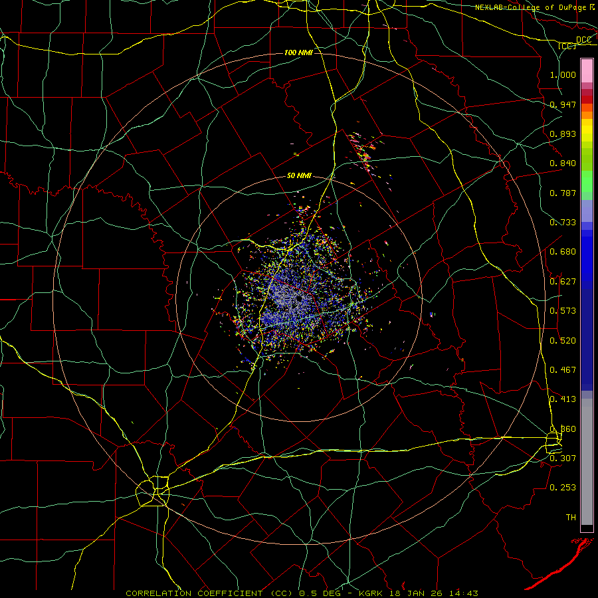Viewport: 598px width, 598px height.
Task: Click the TH threshold label
Action: (571, 518)
